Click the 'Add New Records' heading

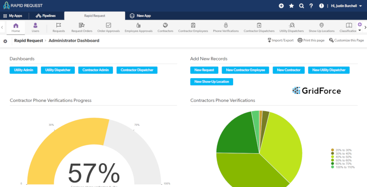click(209, 59)
